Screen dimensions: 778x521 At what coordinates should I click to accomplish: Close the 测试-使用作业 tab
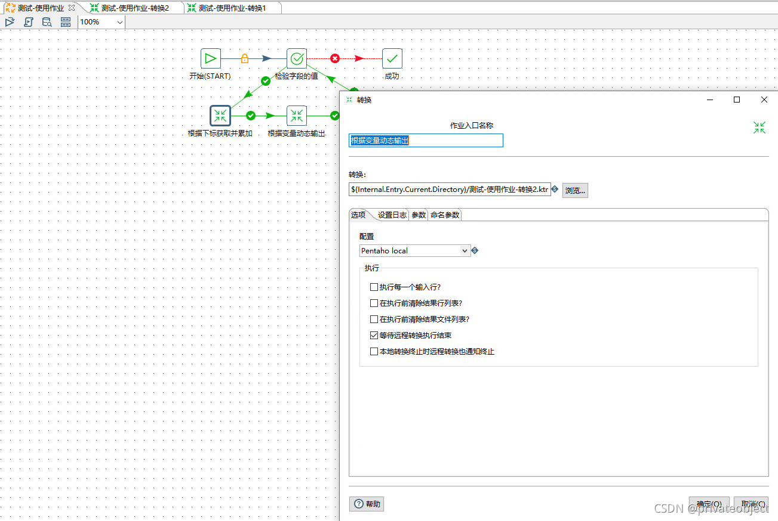72,8
